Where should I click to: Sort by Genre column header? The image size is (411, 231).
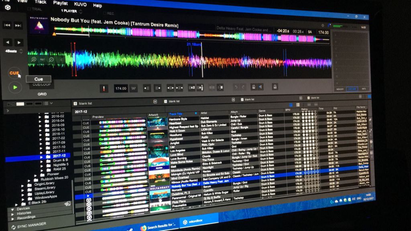[262, 111]
